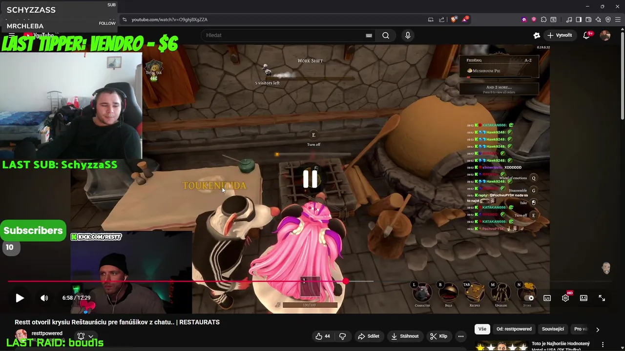Click the search magnifier button

[386, 35]
